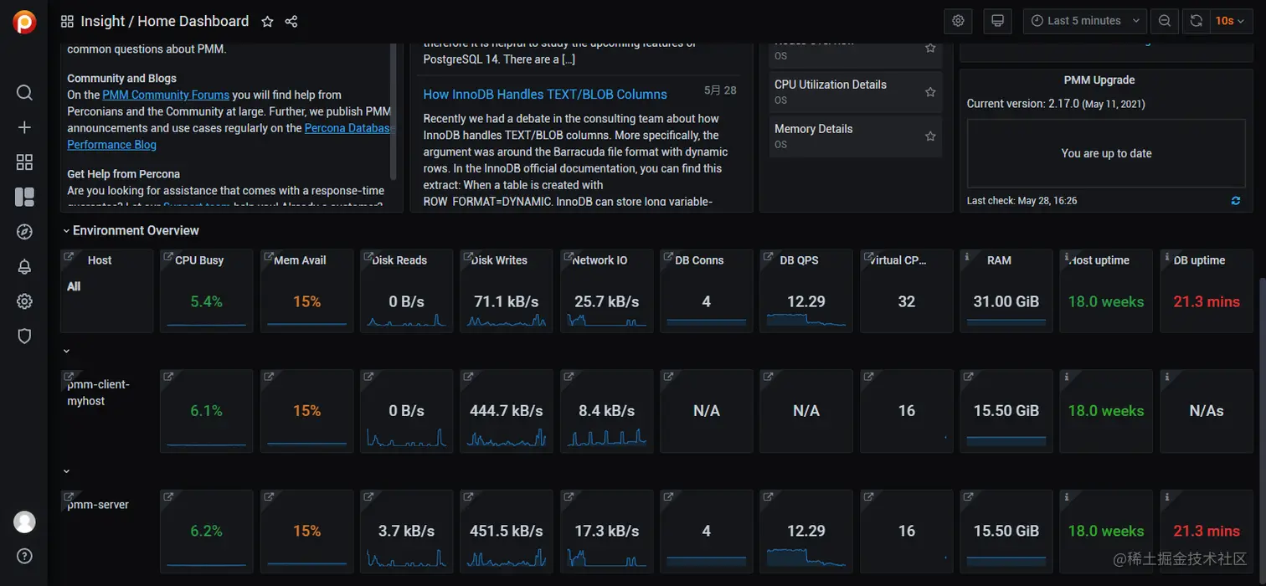This screenshot has height=586, width=1266.
Task: Open the Dashboards grid icon in sidebar
Action: [x=24, y=162]
